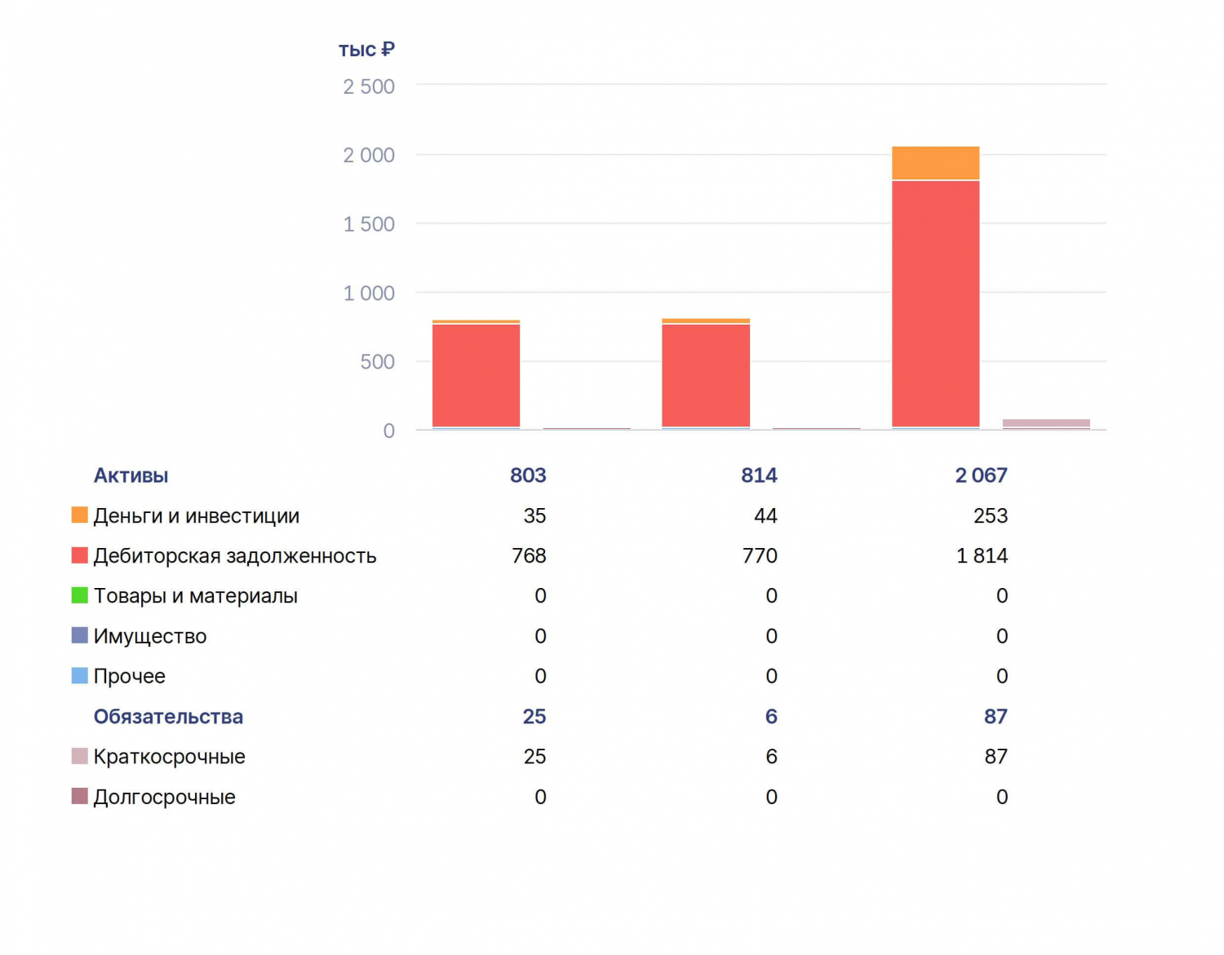1224x955 pixels.
Task: Click the bold liabilities total 87
Action: (x=996, y=716)
